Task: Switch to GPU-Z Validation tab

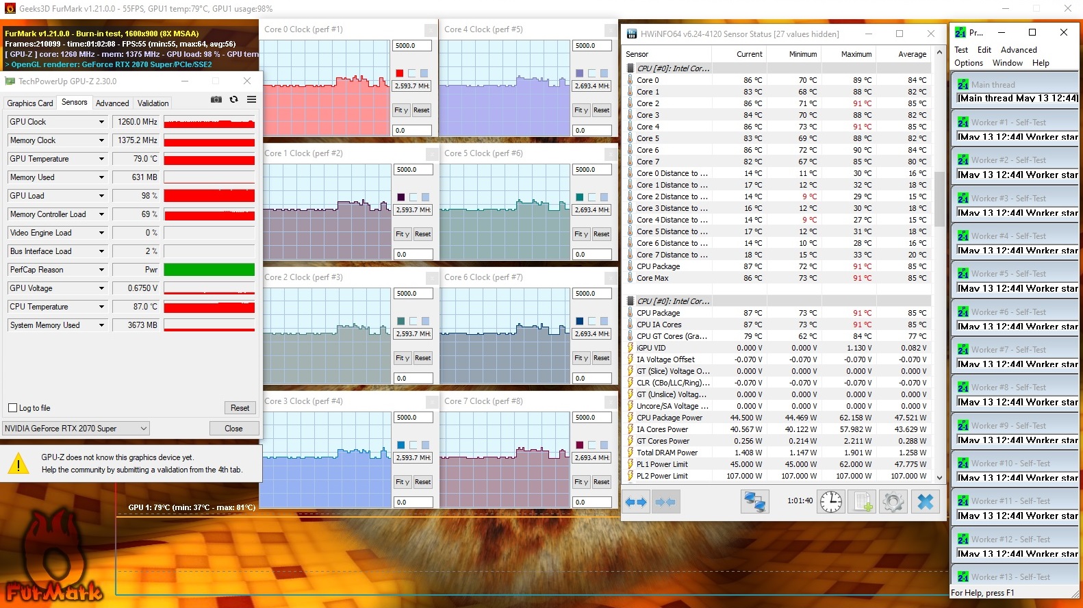Action: coord(153,103)
